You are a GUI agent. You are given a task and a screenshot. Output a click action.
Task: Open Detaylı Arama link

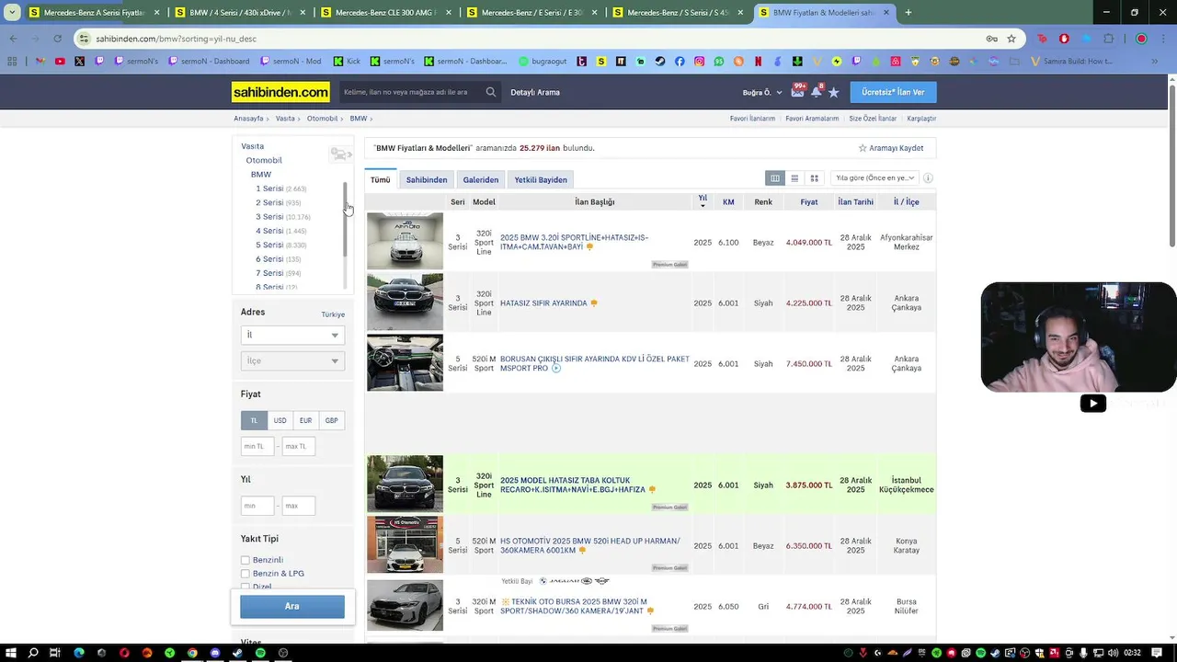coord(535,92)
